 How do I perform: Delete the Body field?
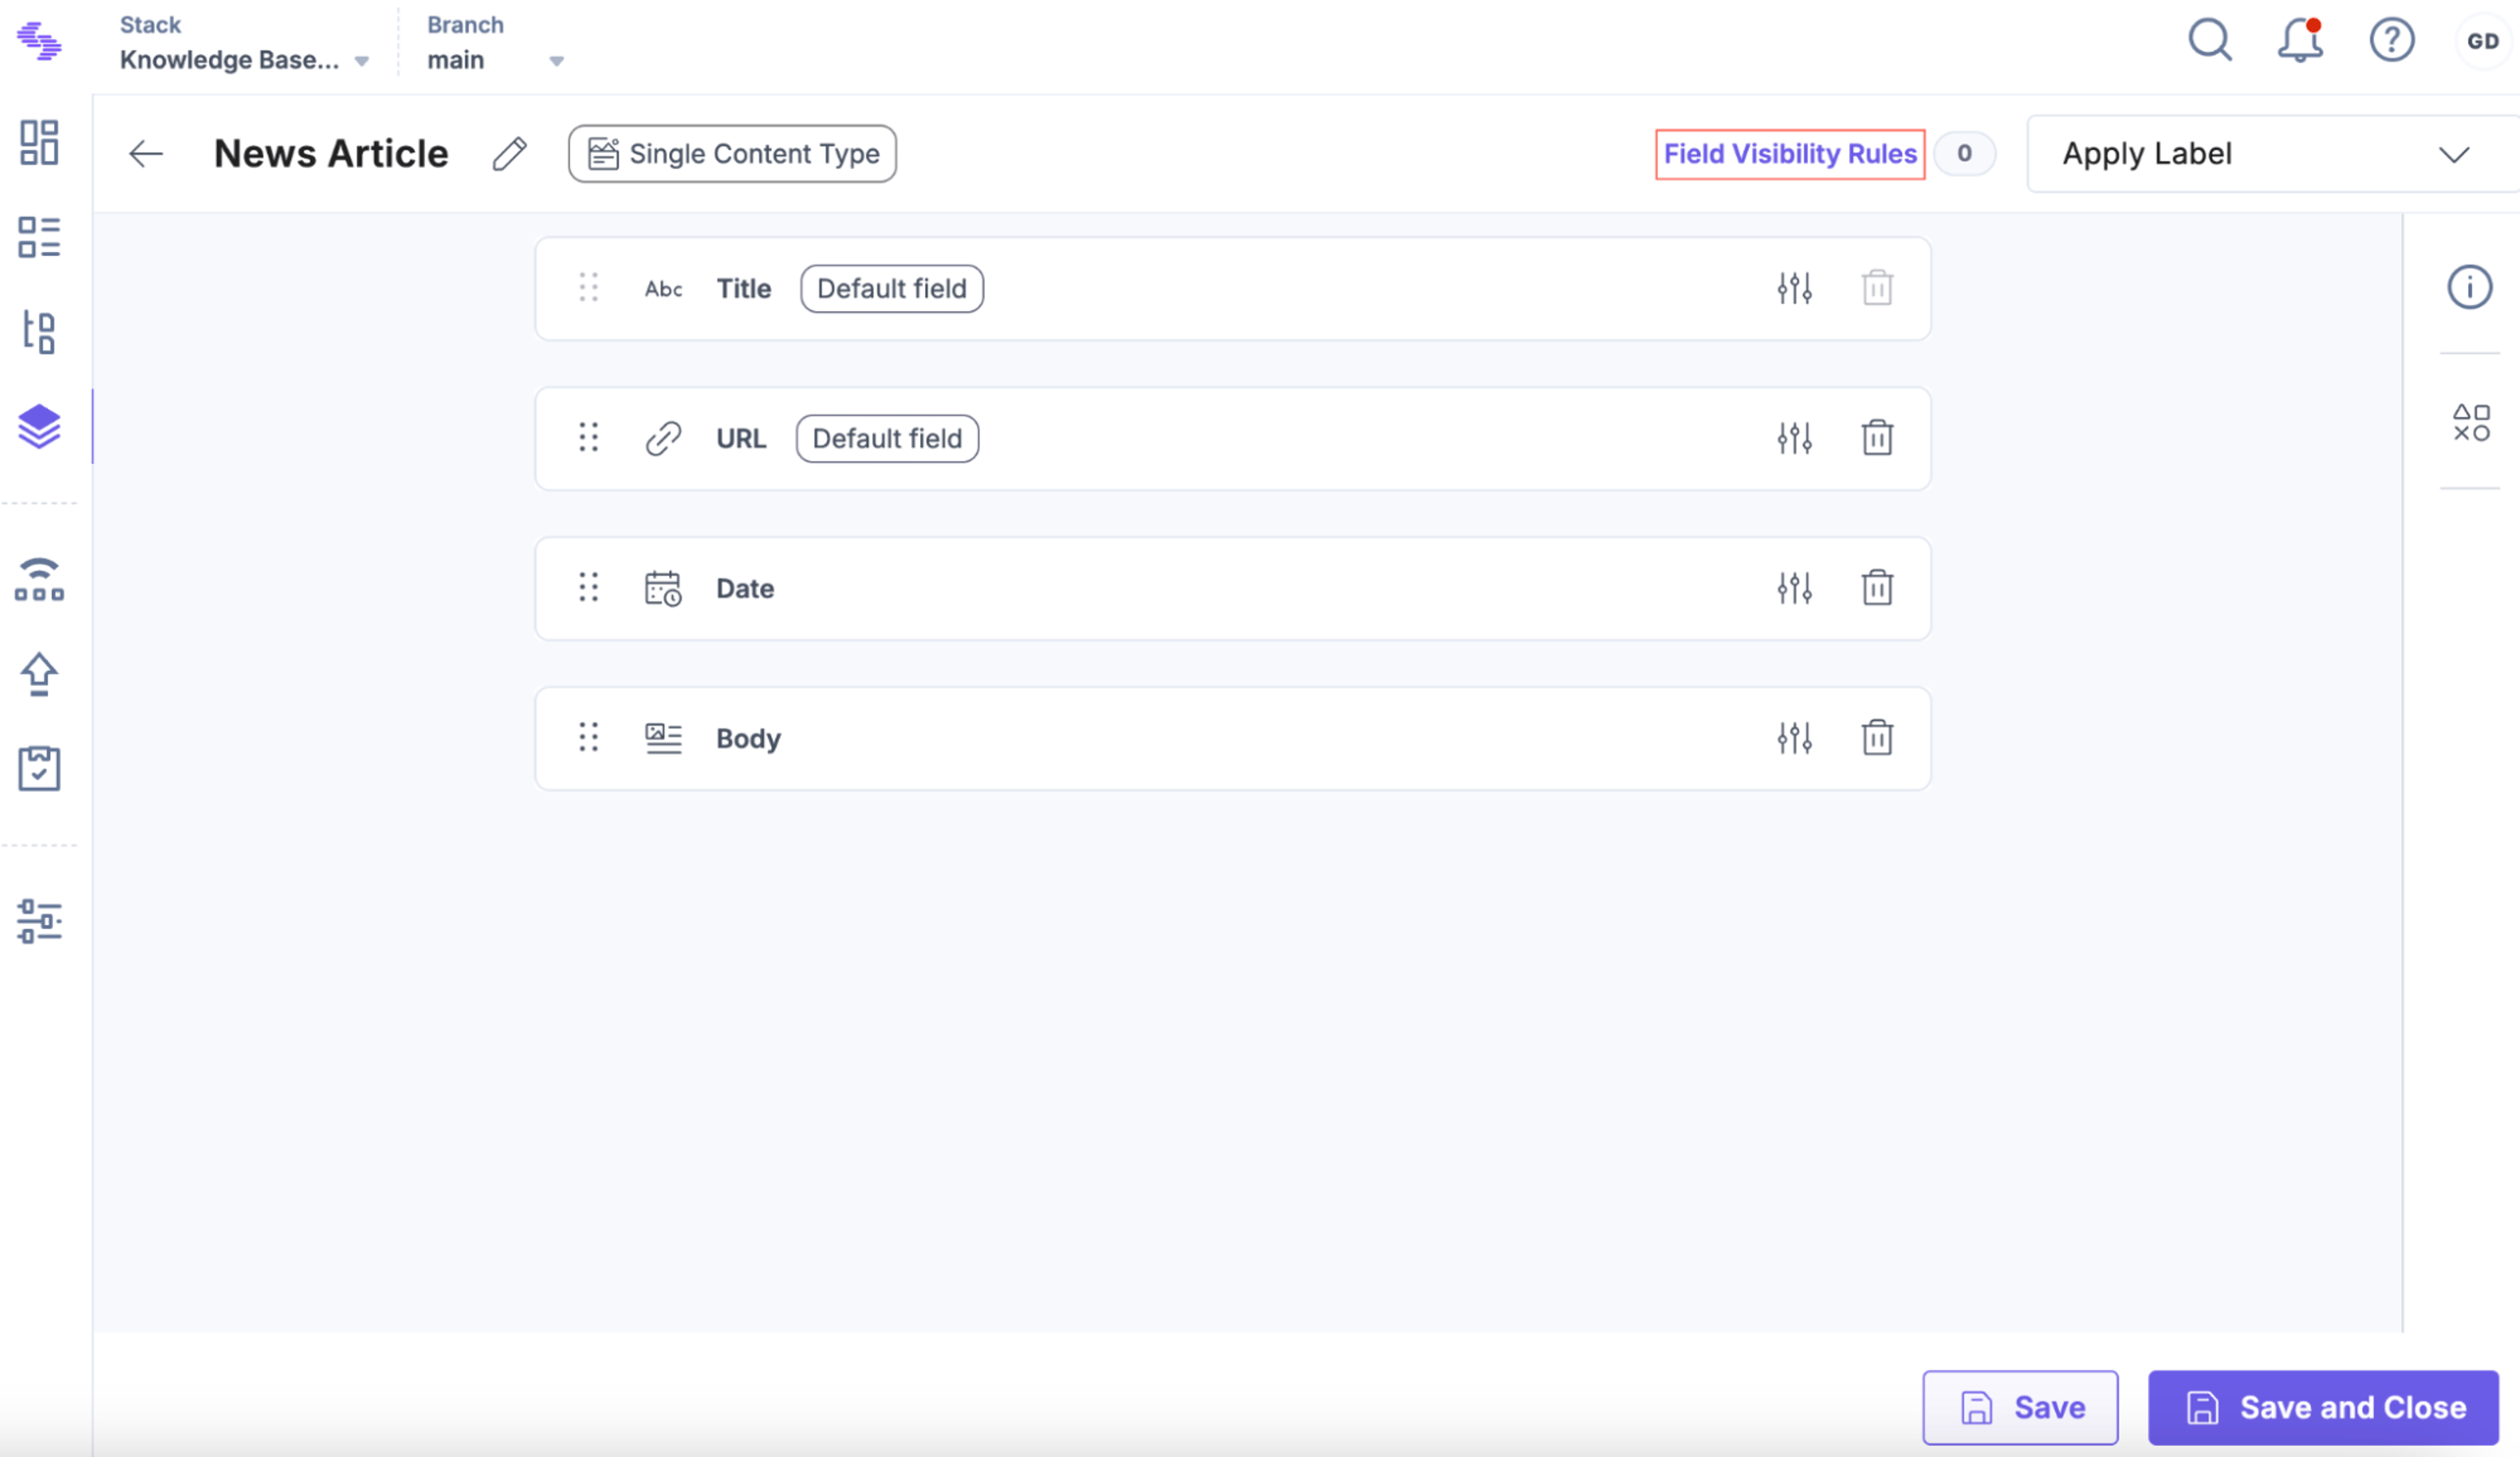(1877, 738)
